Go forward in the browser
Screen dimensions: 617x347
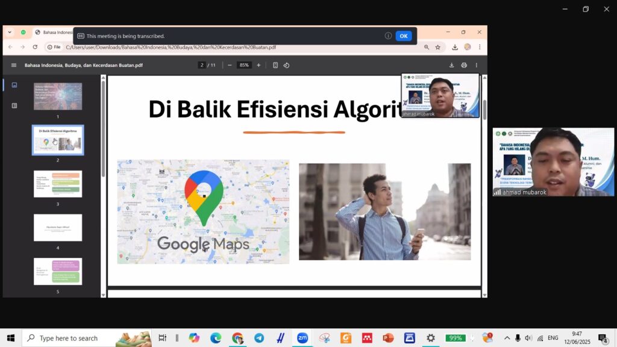point(22,47)
